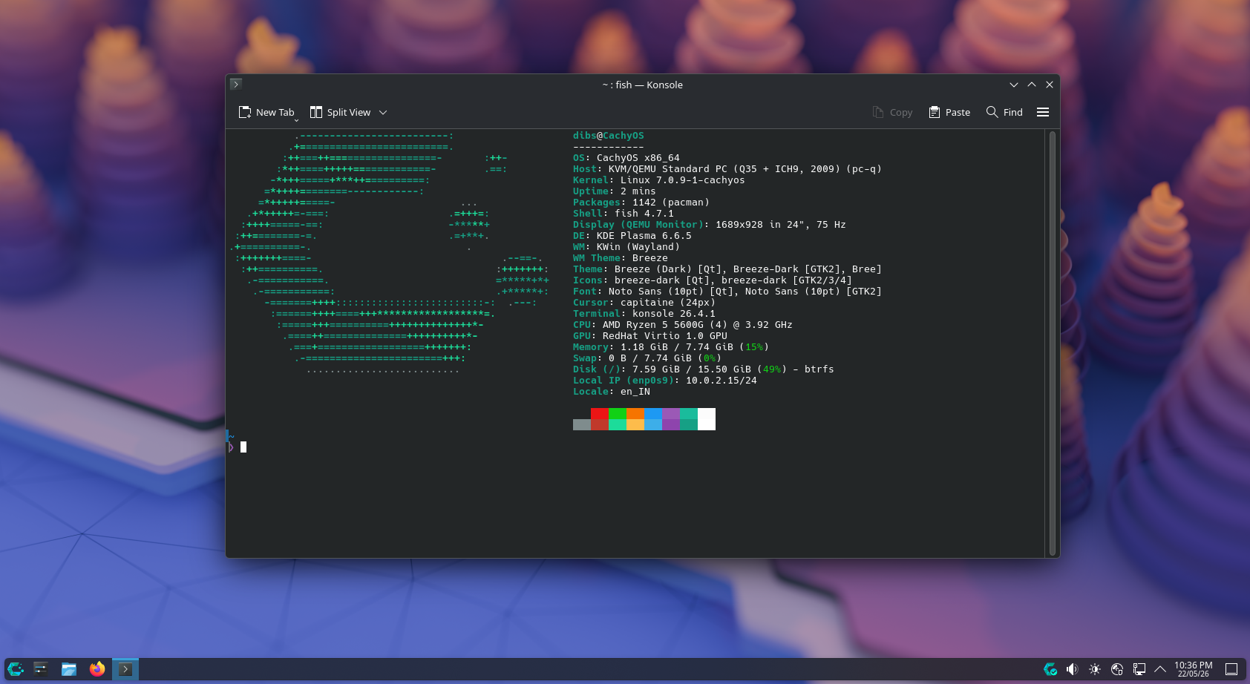Image resolution: width=1250 pixels, height=684 pixels.
Task: Click the 'Packages: 1142 (pacman)' line
Action: (x=641, y=203)
